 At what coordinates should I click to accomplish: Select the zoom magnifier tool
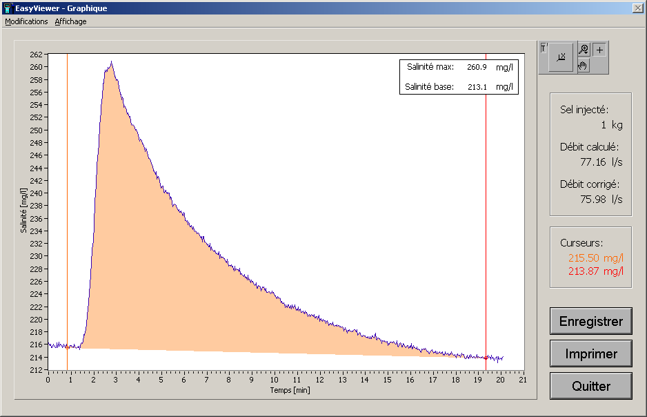[x=582, y=48]
